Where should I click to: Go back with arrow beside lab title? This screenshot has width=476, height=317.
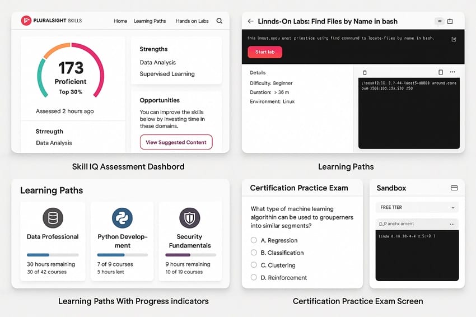click(250, 21)
